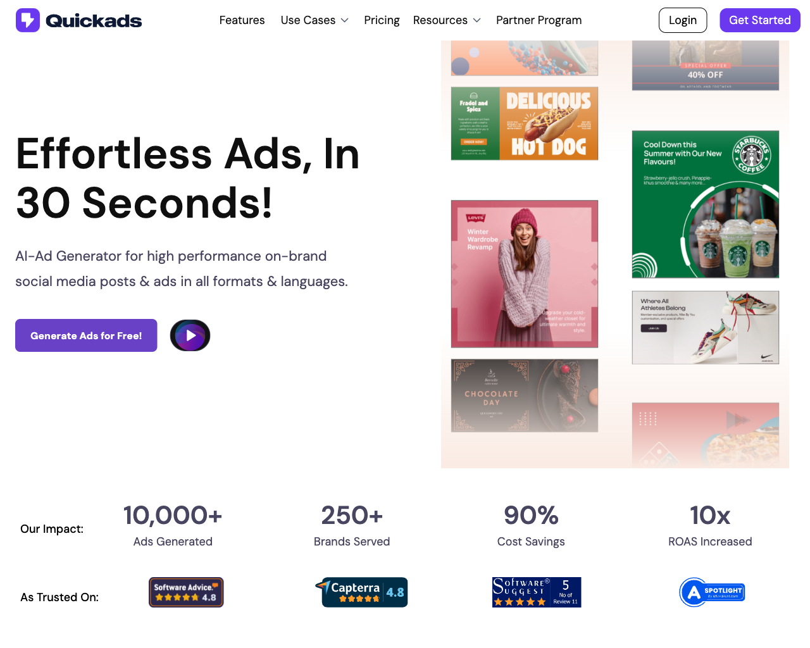Open the Partner Program link
810x648 pixels.
pos(539,20)
